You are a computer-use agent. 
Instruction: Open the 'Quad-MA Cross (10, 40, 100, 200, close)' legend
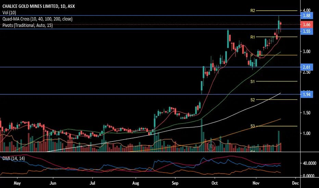(x=37, y=19)
